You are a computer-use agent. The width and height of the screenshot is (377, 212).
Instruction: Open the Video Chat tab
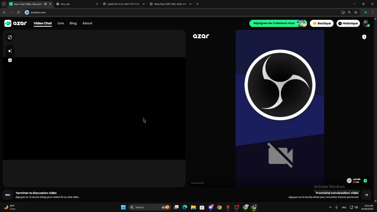point(43,23)
